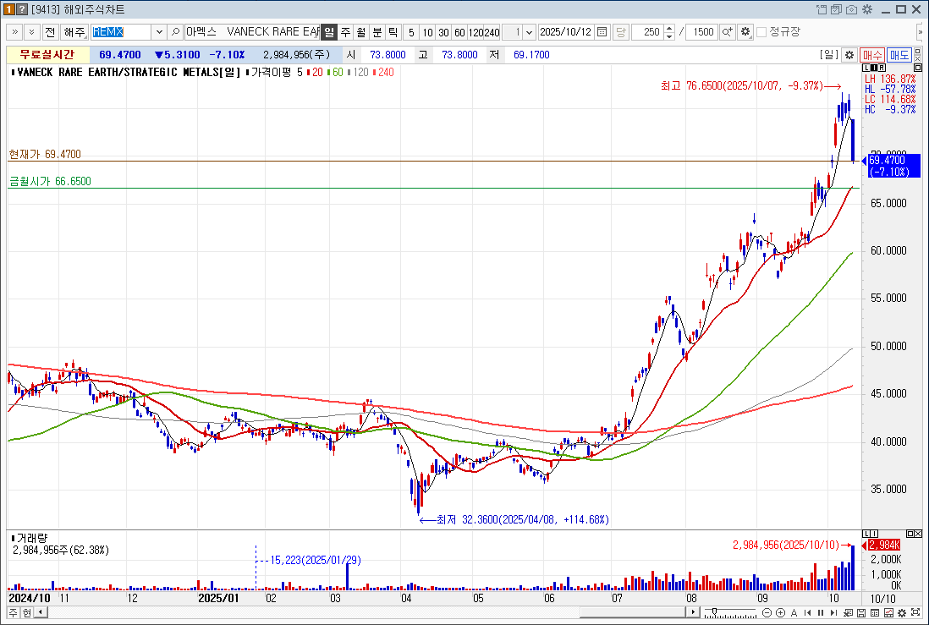Pause chart playback in the bottom toolbar
Screen dimensions: 929x625
point(821,612)
